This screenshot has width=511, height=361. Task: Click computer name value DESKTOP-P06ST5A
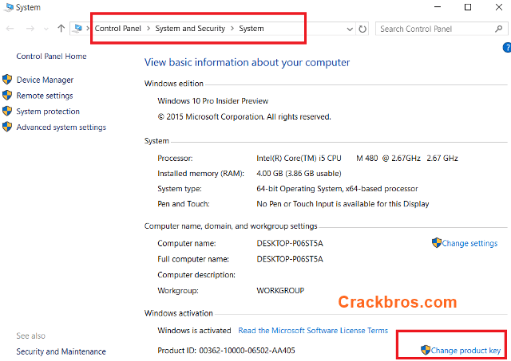point(290,243)
